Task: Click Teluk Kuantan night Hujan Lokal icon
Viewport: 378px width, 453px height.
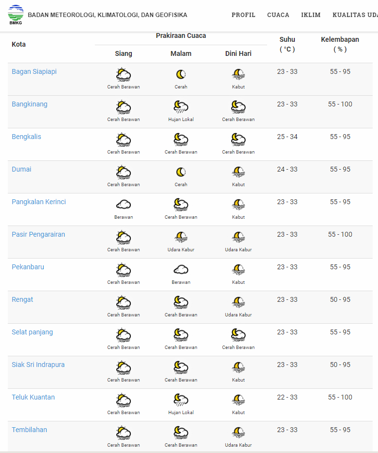Action: point(181,400)
